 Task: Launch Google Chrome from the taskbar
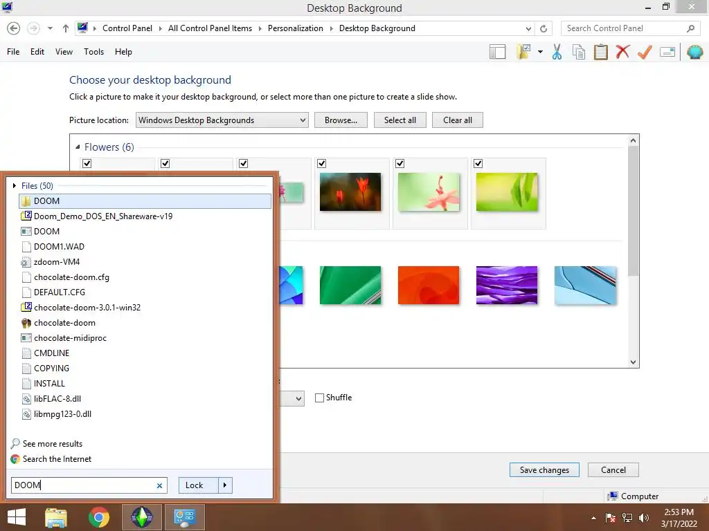point(99,517)
